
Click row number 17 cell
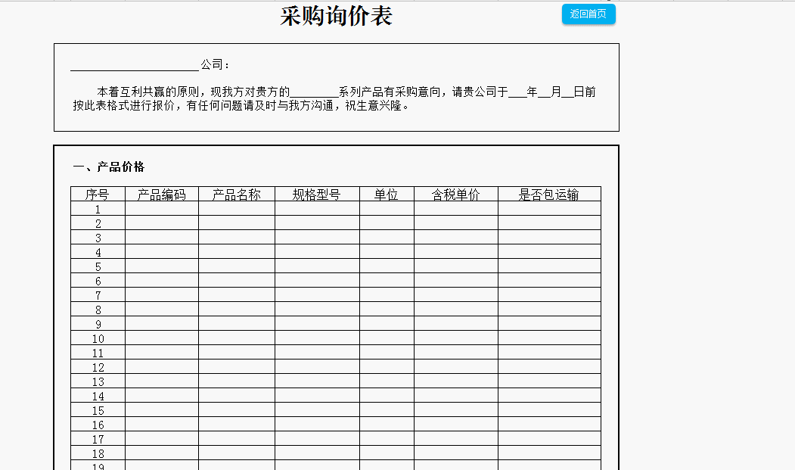tap(98, 438)
